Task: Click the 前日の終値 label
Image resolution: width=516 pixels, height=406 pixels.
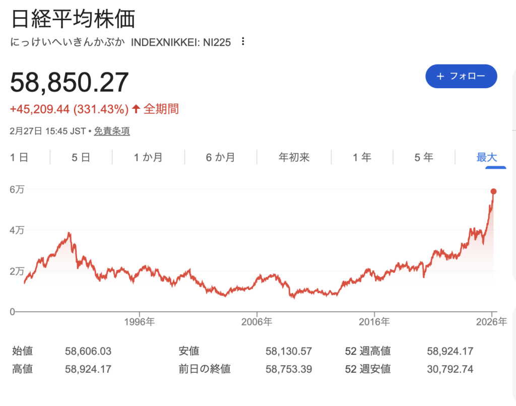Action: pyautogui.click(x=204, y=369)
